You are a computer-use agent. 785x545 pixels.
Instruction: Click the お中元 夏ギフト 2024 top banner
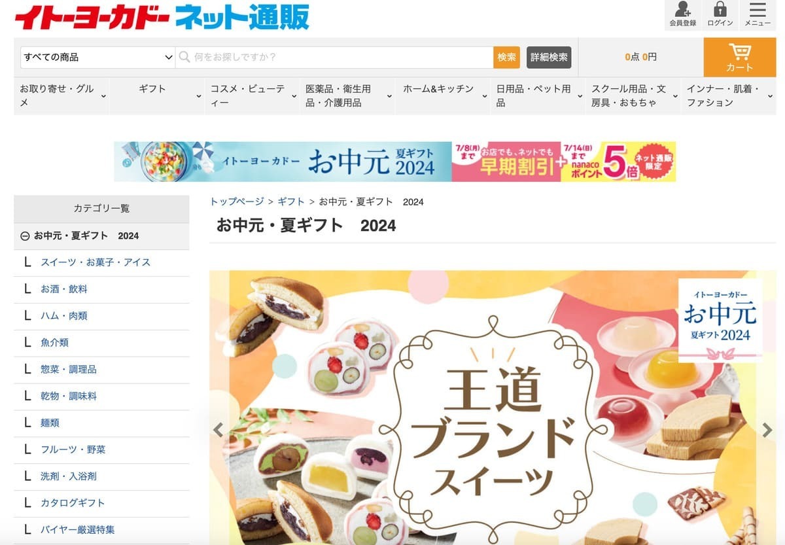(394, 161)
